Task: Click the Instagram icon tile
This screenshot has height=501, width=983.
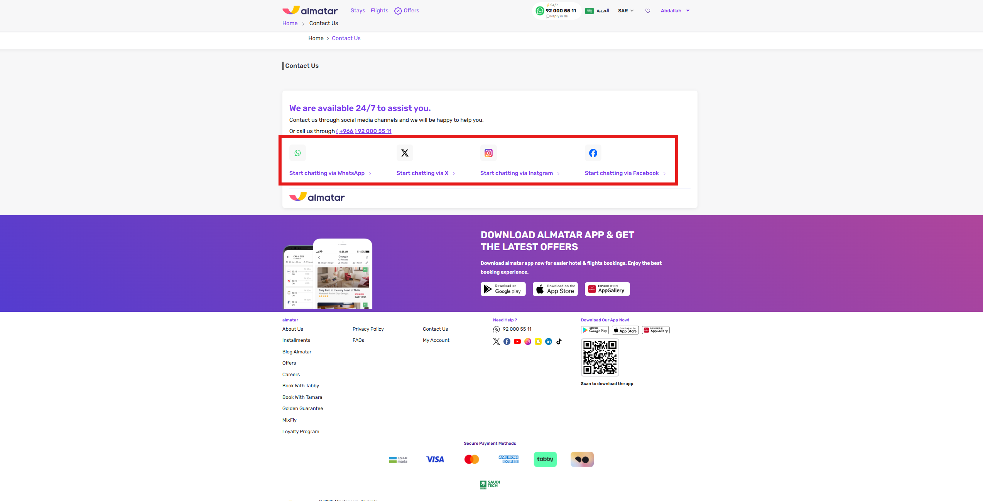Action: (488, 153)
